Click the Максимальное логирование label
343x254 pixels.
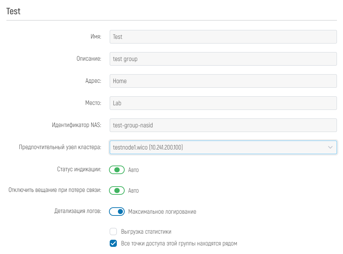pos(162,212)
